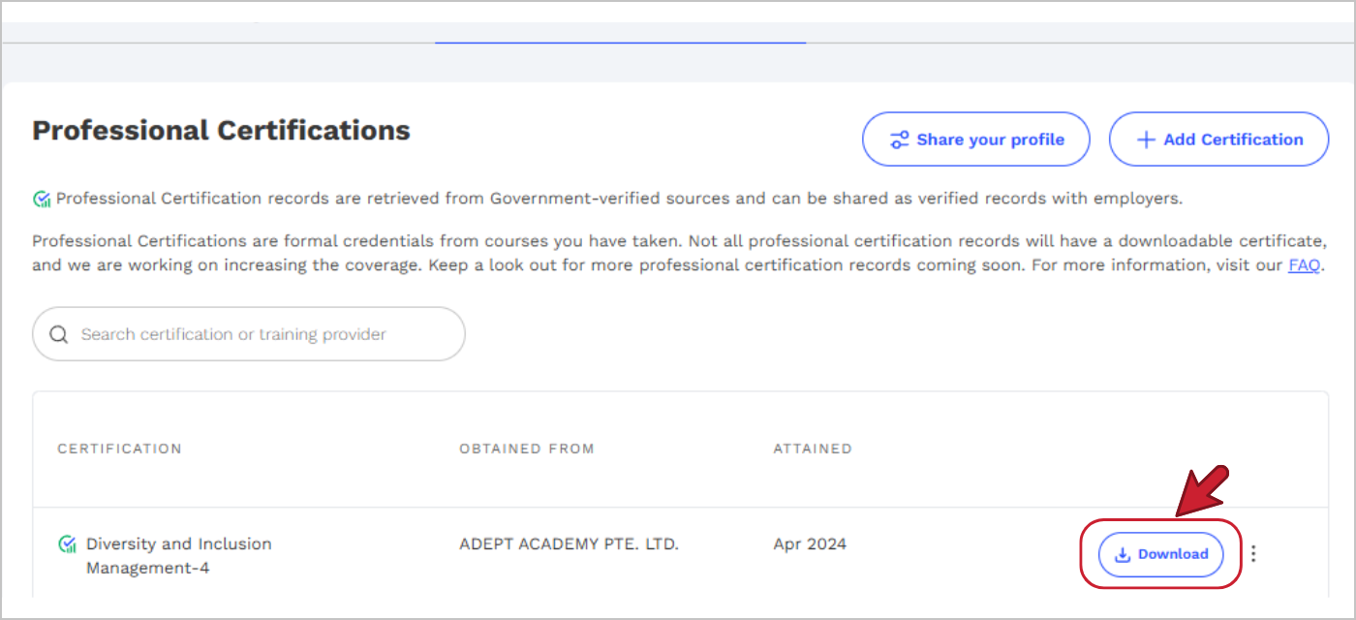1356x620 pixels.
Task: Click the verified badge beside Diversity and Inclusion
Action: click(68, 544)
